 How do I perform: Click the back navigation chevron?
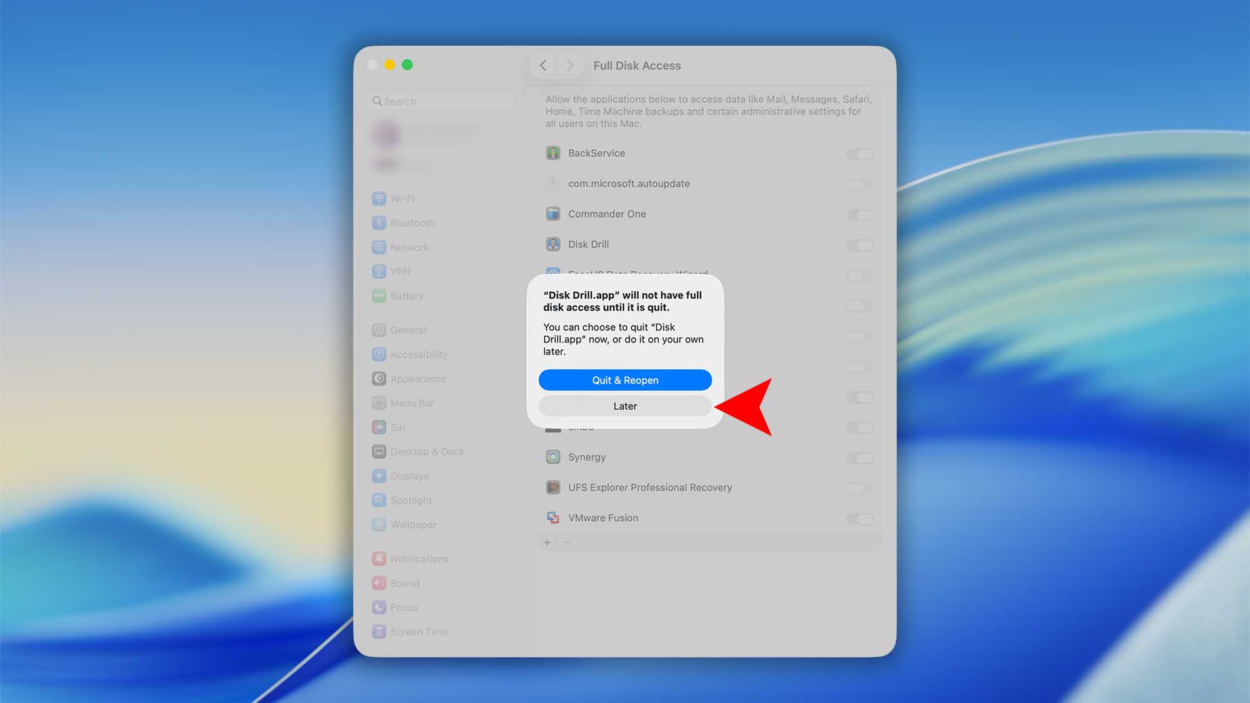point(542,65)
